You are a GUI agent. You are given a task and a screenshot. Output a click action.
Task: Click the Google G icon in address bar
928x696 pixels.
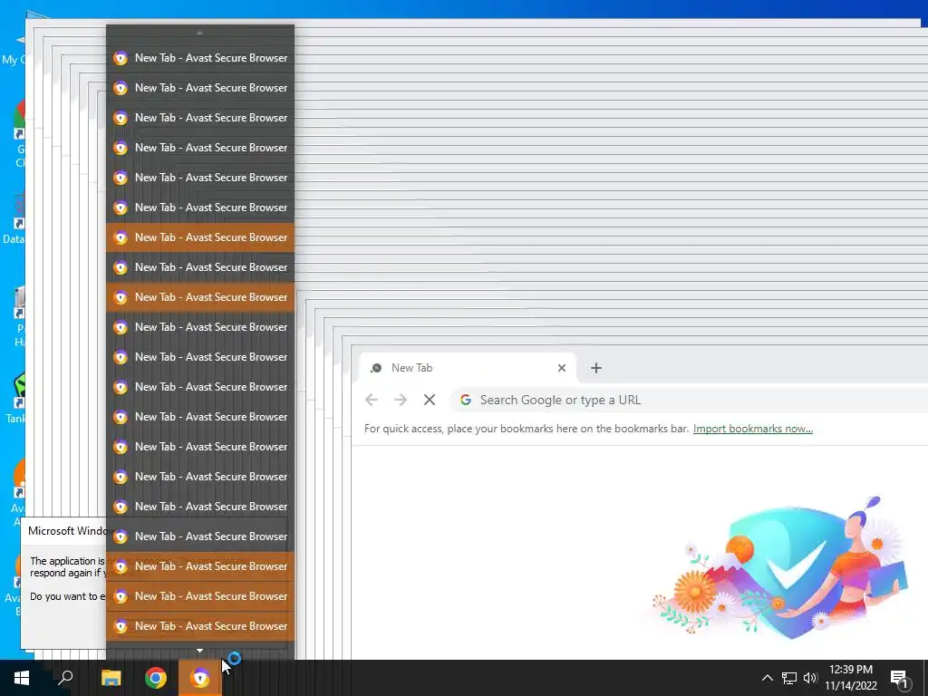(466, 400)
